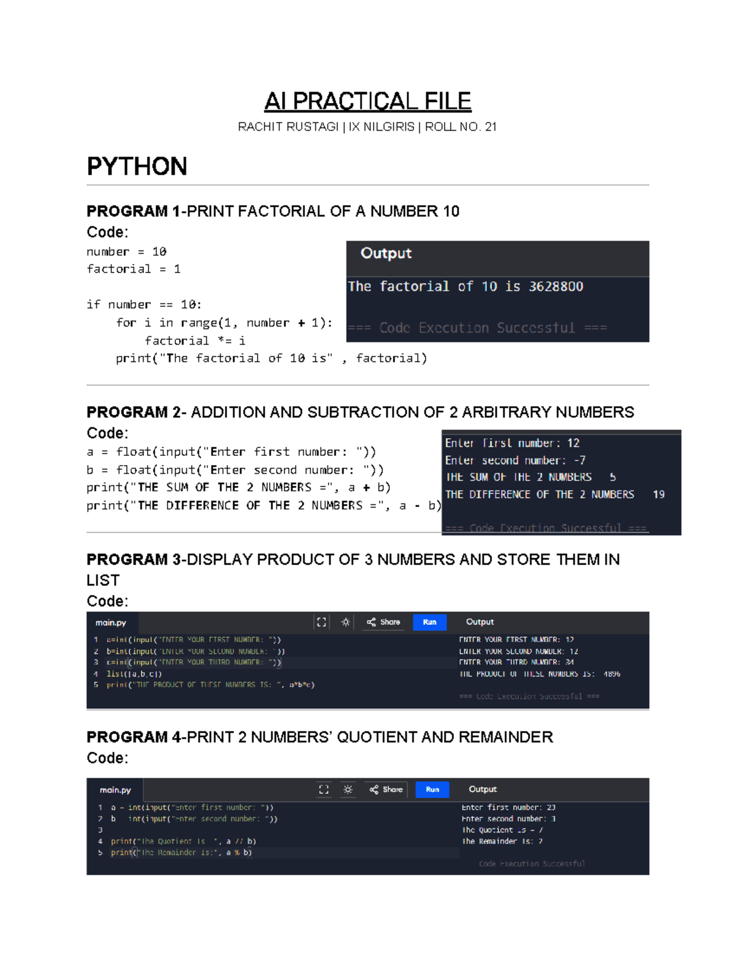
Task: Select the main.py tab in Program 3 editor
Action: pyautogui.click(x=111, y=622)
